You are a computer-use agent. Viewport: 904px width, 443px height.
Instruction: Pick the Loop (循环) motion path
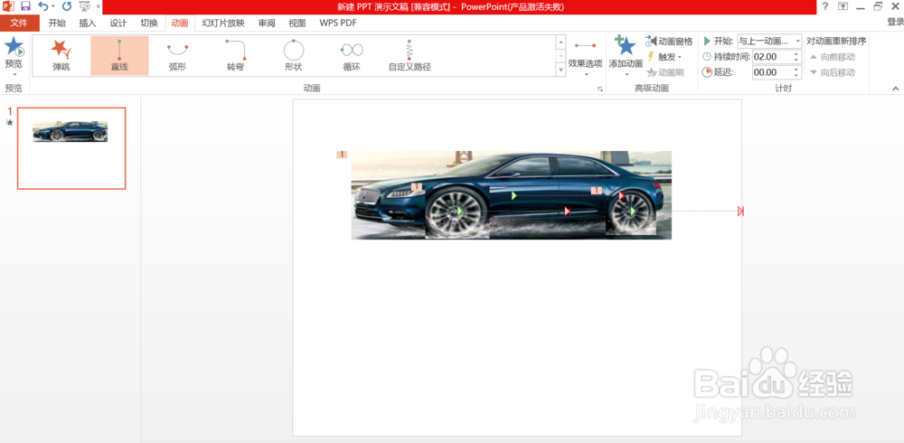(x=352, y=56)
